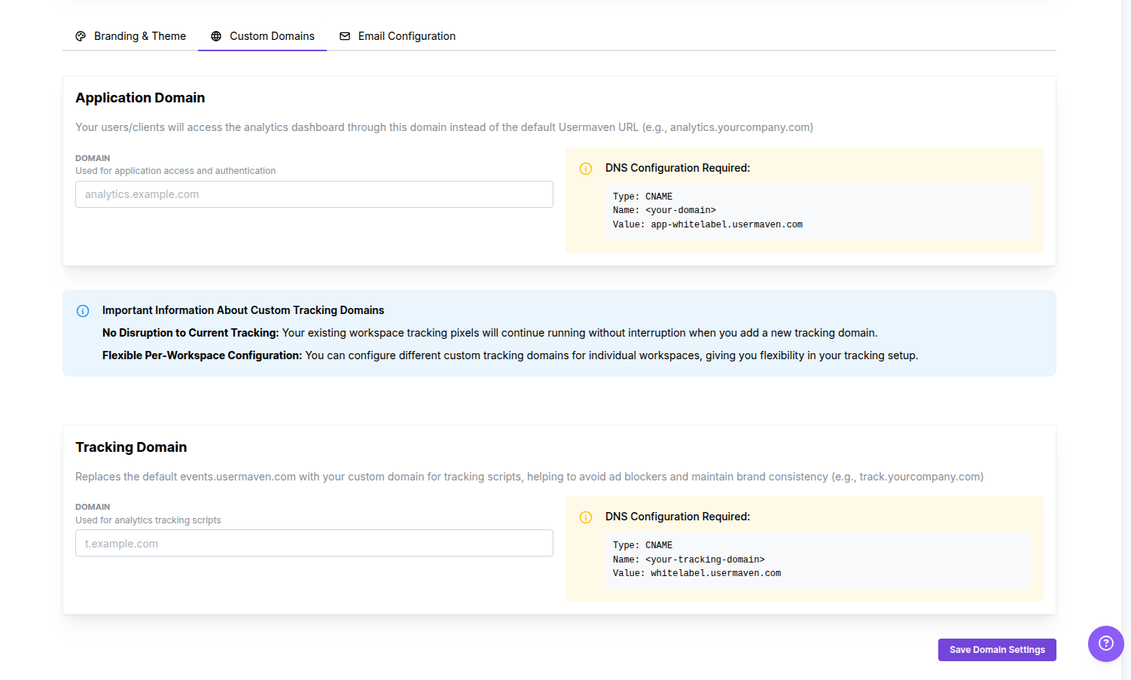The width and height of the screenshot is (1131, 680).
Task: Switch to the Branding & Theme tab
Action: [139, 36]
